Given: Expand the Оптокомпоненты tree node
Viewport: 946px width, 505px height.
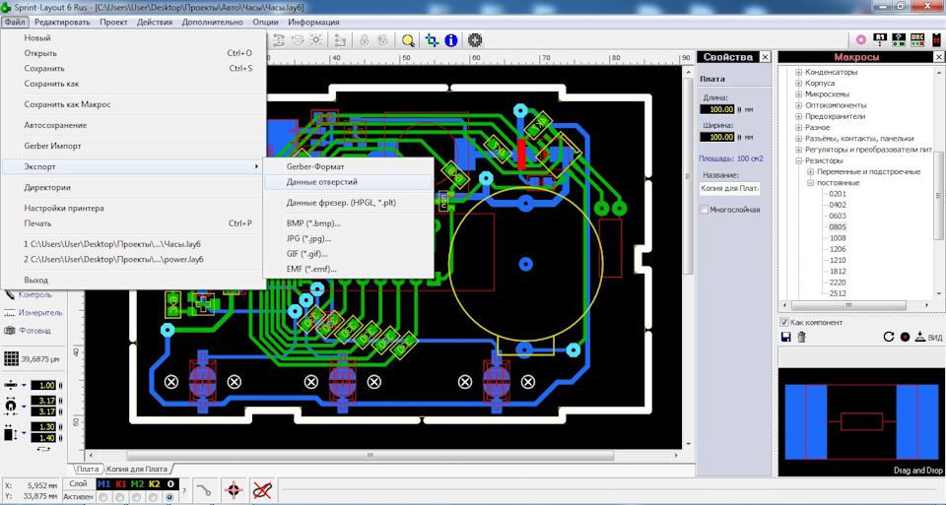Looking at the screenshot, I should [799, 105].
